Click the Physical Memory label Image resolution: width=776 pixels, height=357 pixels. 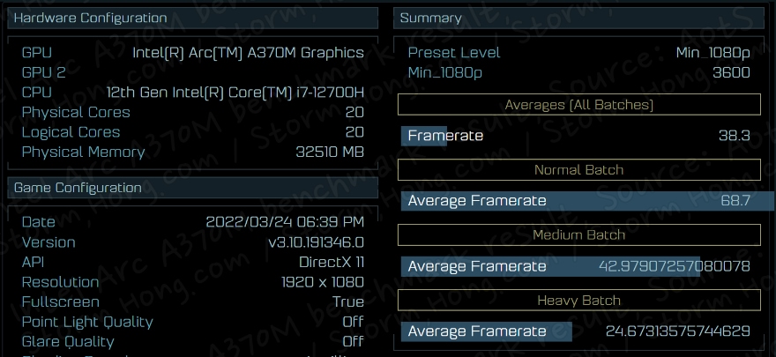(x=83, y=152)
